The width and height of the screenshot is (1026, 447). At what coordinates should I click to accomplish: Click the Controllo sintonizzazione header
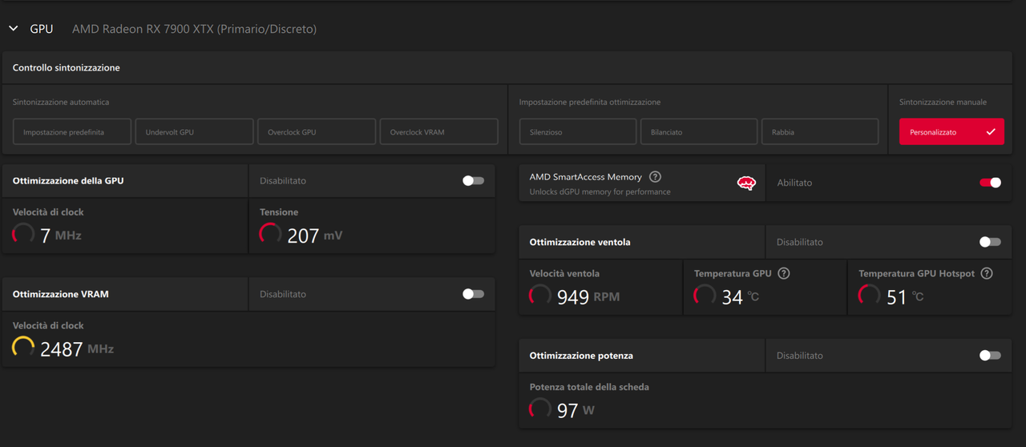[x=67, y=68]
